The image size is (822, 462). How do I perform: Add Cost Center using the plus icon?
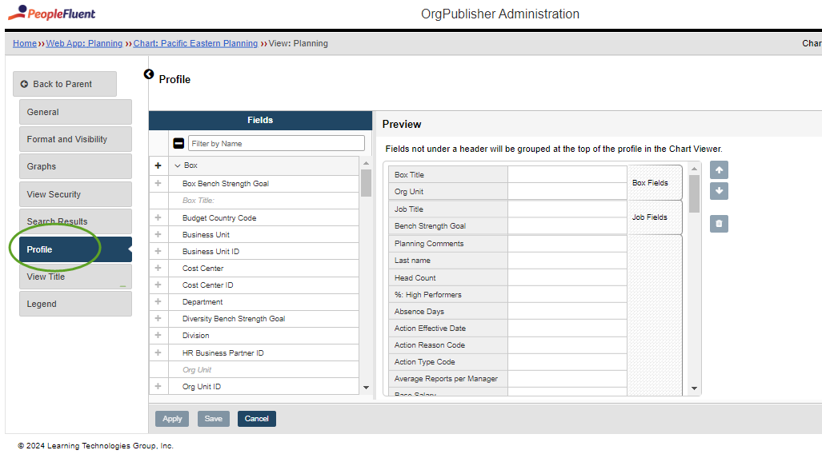tap(158, 268)
